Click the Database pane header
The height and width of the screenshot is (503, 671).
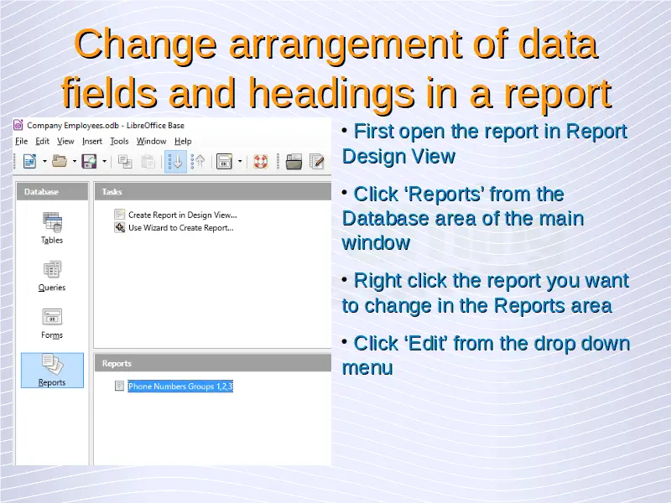(x=52, y=192)
